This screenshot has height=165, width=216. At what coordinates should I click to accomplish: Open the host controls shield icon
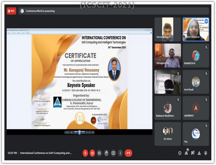pyautogui.click(x=206, y=153)
